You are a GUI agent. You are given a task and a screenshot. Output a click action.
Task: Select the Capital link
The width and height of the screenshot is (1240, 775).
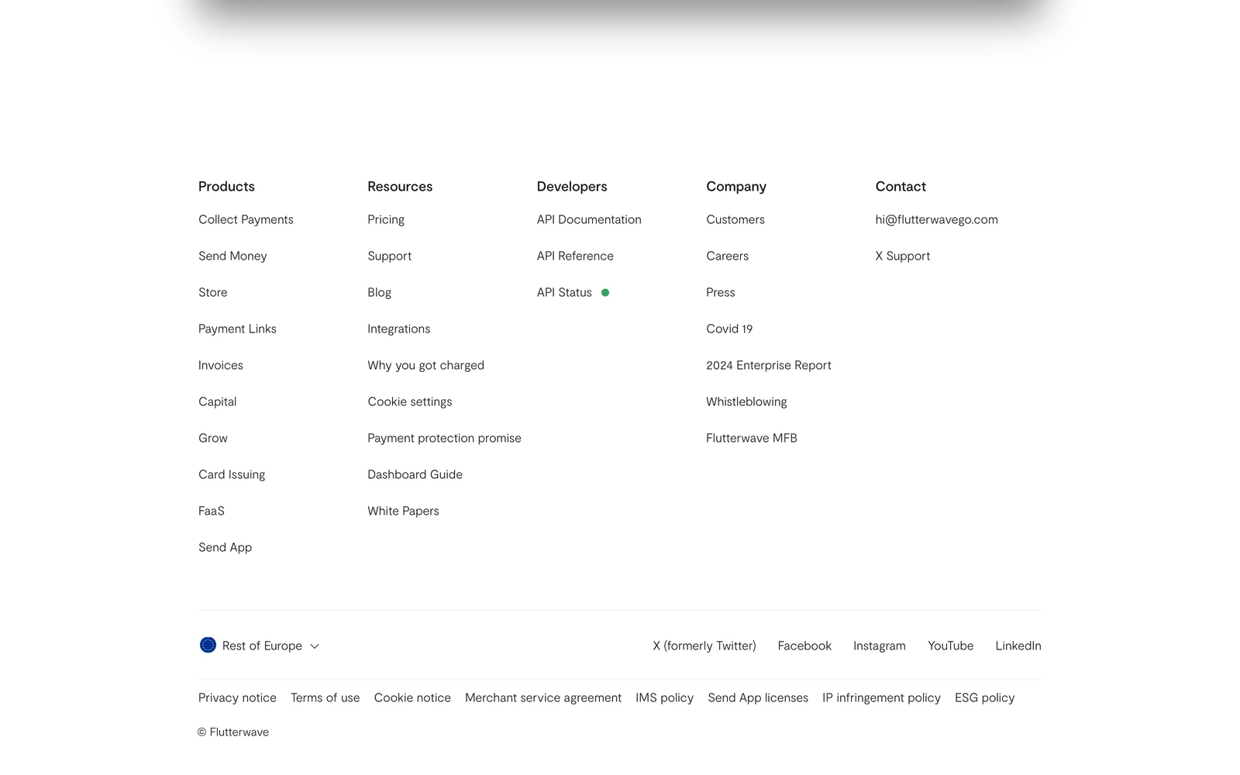tap(218, 401)
